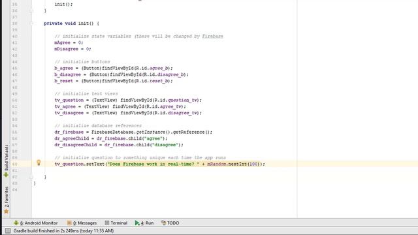Click the tv_agree findViewById line
This screenshot has width=418, height=235.
pyautogui.click(x=120, y=106)
